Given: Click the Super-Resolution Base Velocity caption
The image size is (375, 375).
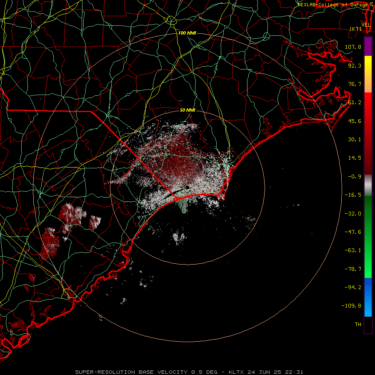Looking at the screenshot, I should pyautogui.click(x=189, y=372).
